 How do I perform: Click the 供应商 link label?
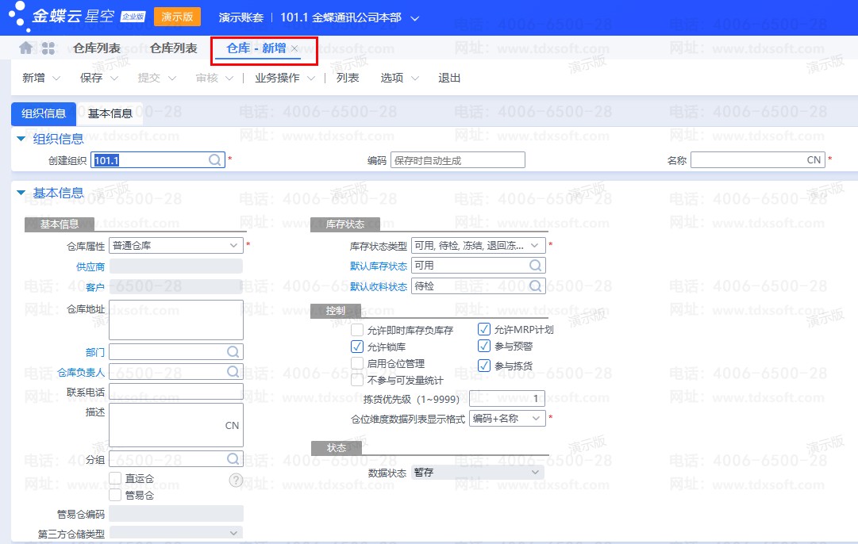pos(90,266)
